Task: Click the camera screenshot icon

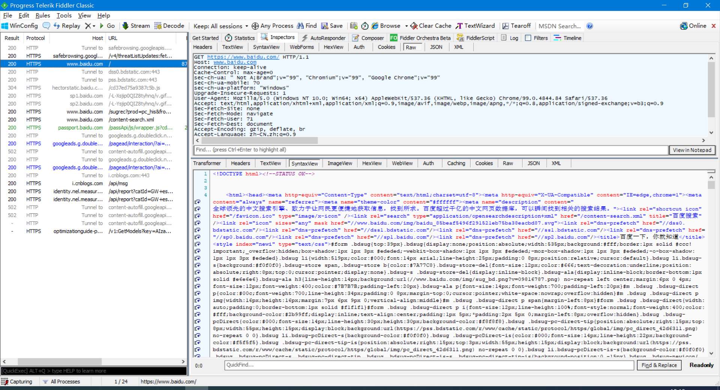Action: [354, 26]
